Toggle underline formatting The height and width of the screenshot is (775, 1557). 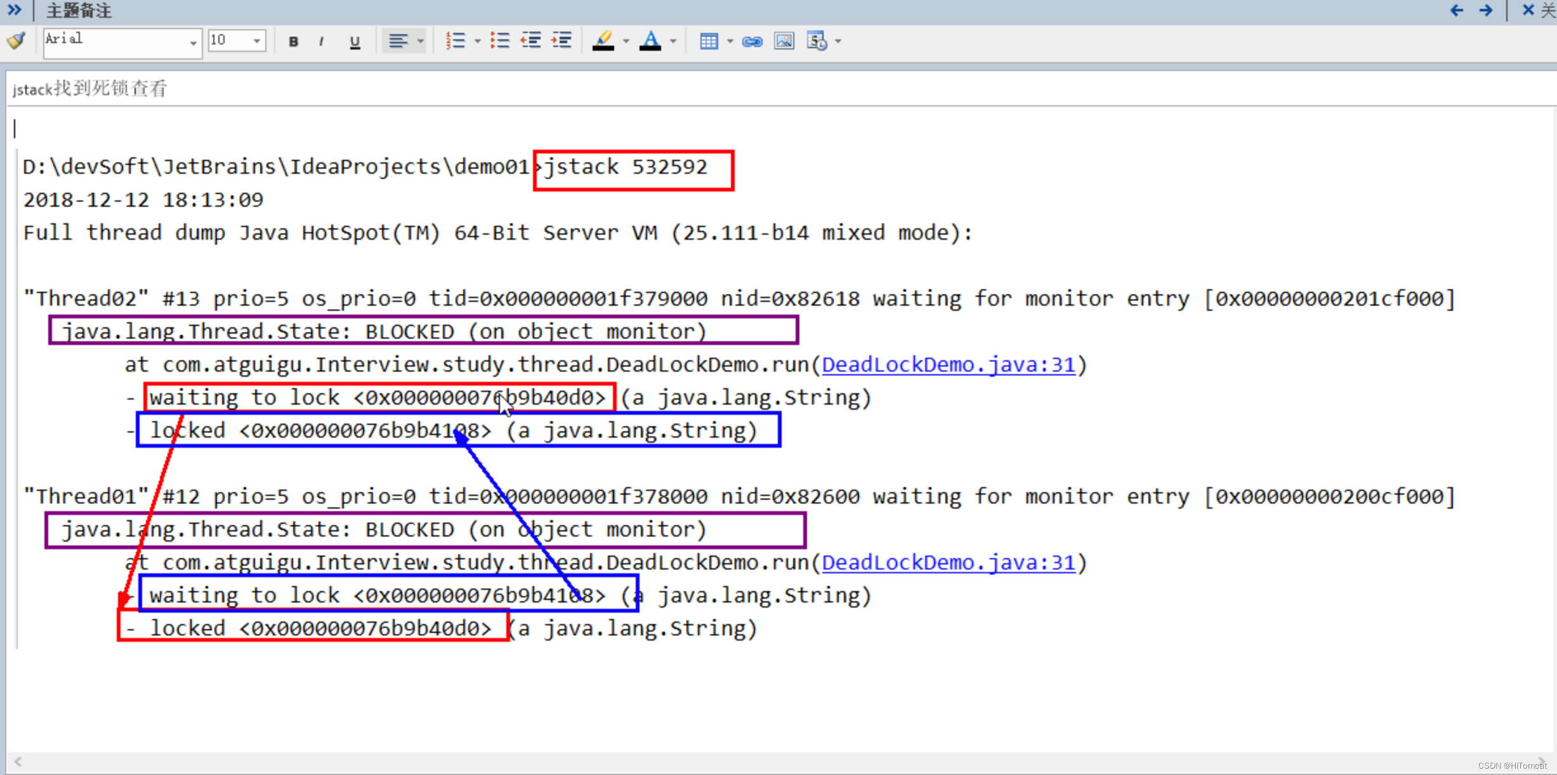click(355, 42)
